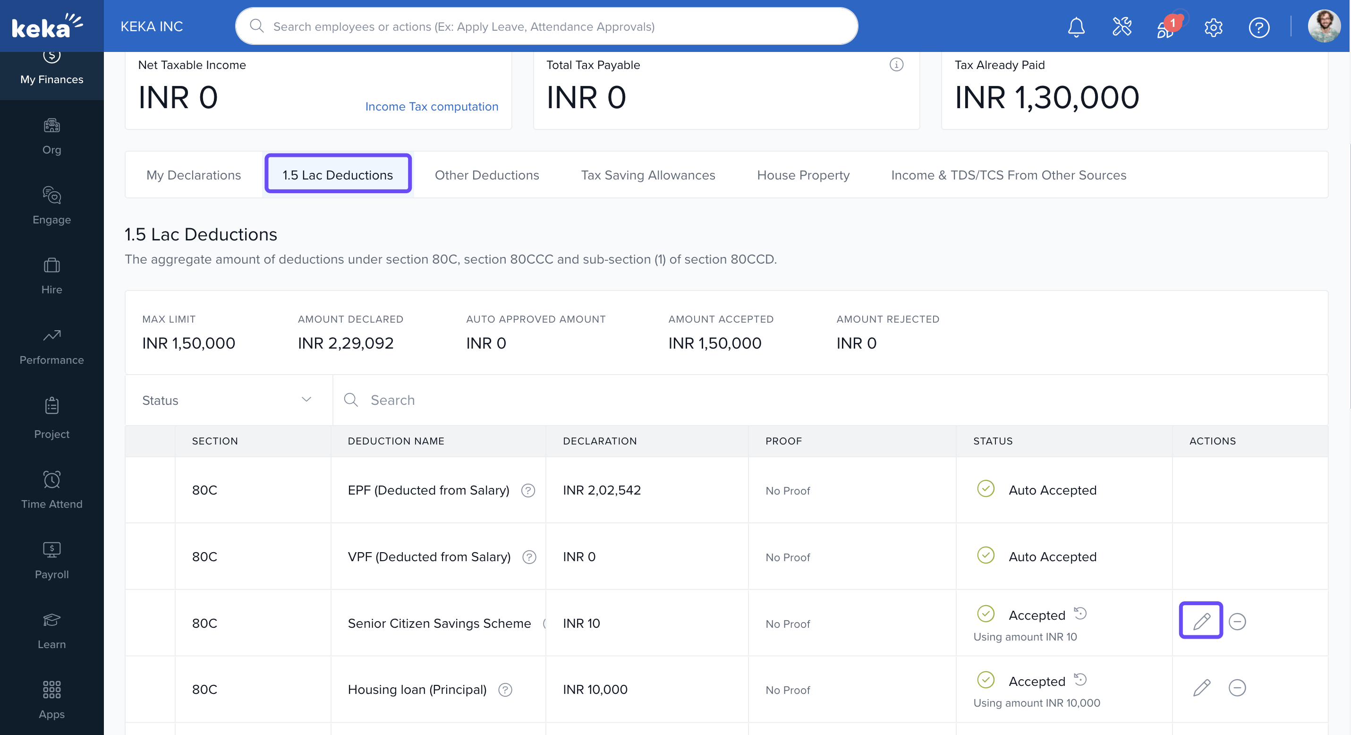Show help for EPF (Deducted from Salary)
The height and width of the screenshot is (735, 1351).
pyautogui.click(x=528, y=490)
